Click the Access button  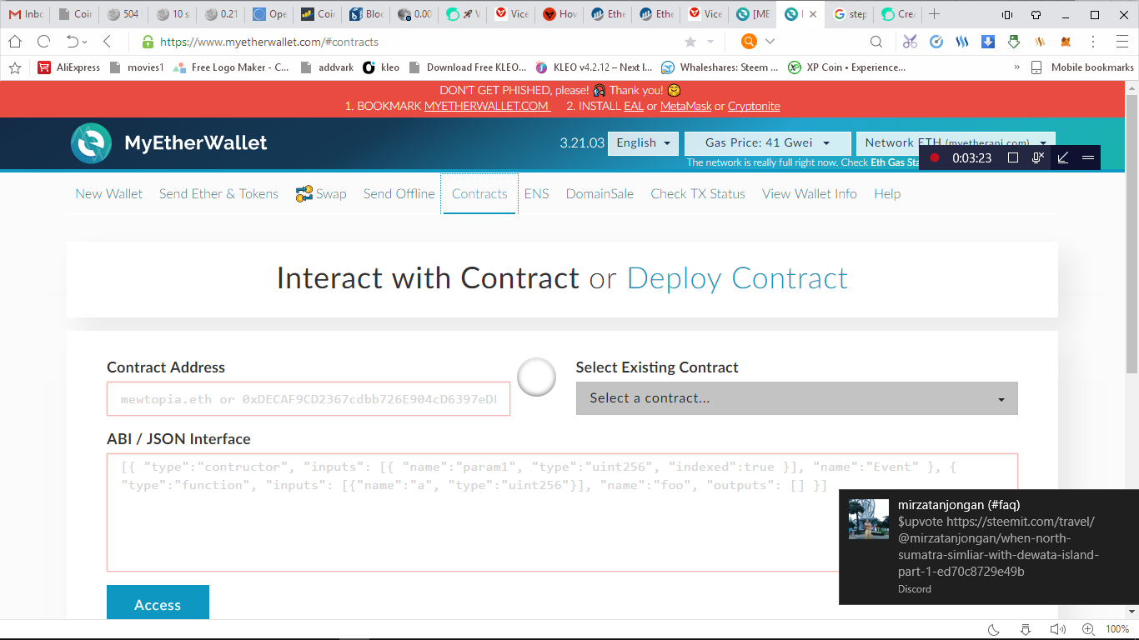coord(158,604)
